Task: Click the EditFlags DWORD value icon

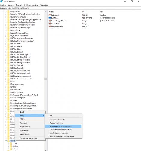Action: [x=50, y=18]
